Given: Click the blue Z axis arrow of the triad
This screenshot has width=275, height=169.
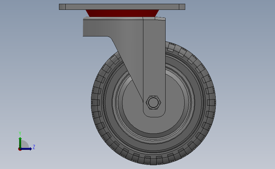Looking at the screenshot, I should pyautogui.click(x=26, y=149).
